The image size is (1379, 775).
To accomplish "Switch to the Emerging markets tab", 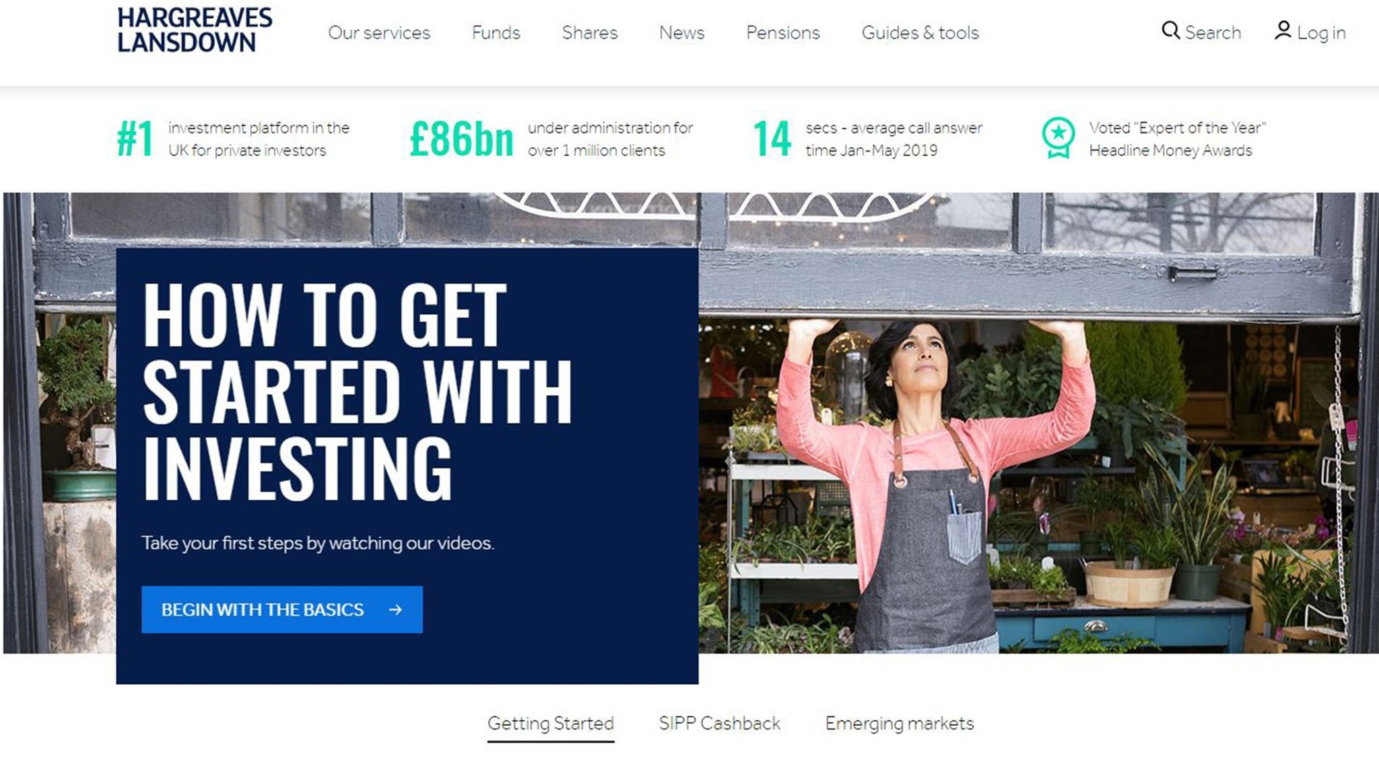I will 900,723.
